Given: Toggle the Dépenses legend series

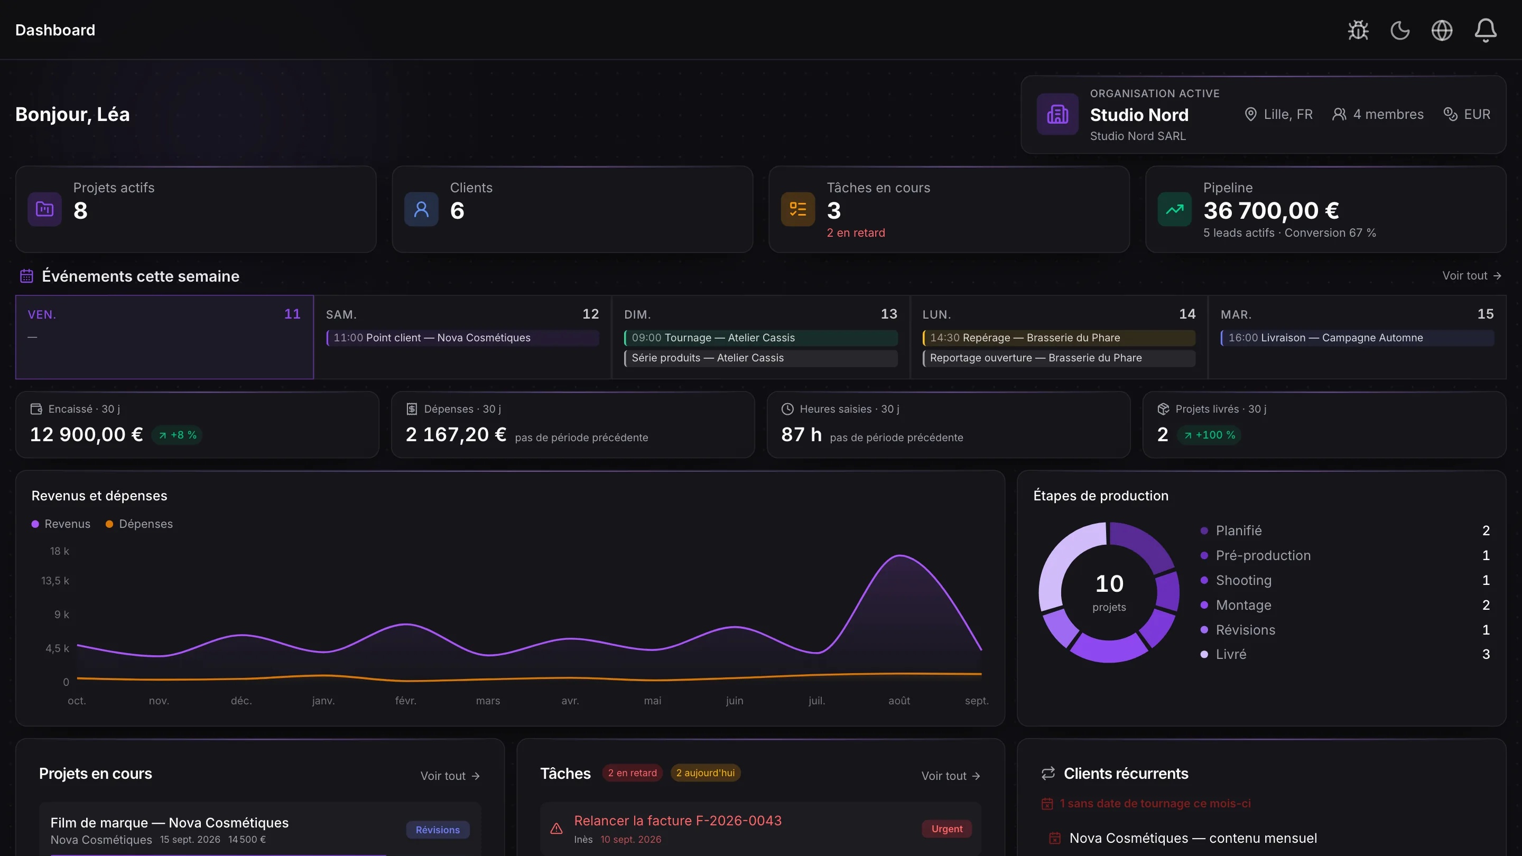Looking at the screenshot, I should 140,524.
